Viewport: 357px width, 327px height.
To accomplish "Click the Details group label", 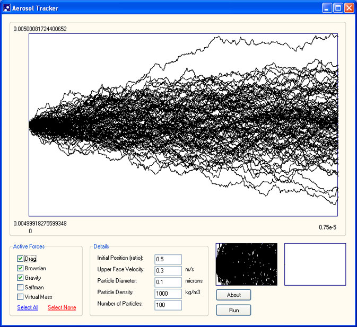I will pos(101,246).
